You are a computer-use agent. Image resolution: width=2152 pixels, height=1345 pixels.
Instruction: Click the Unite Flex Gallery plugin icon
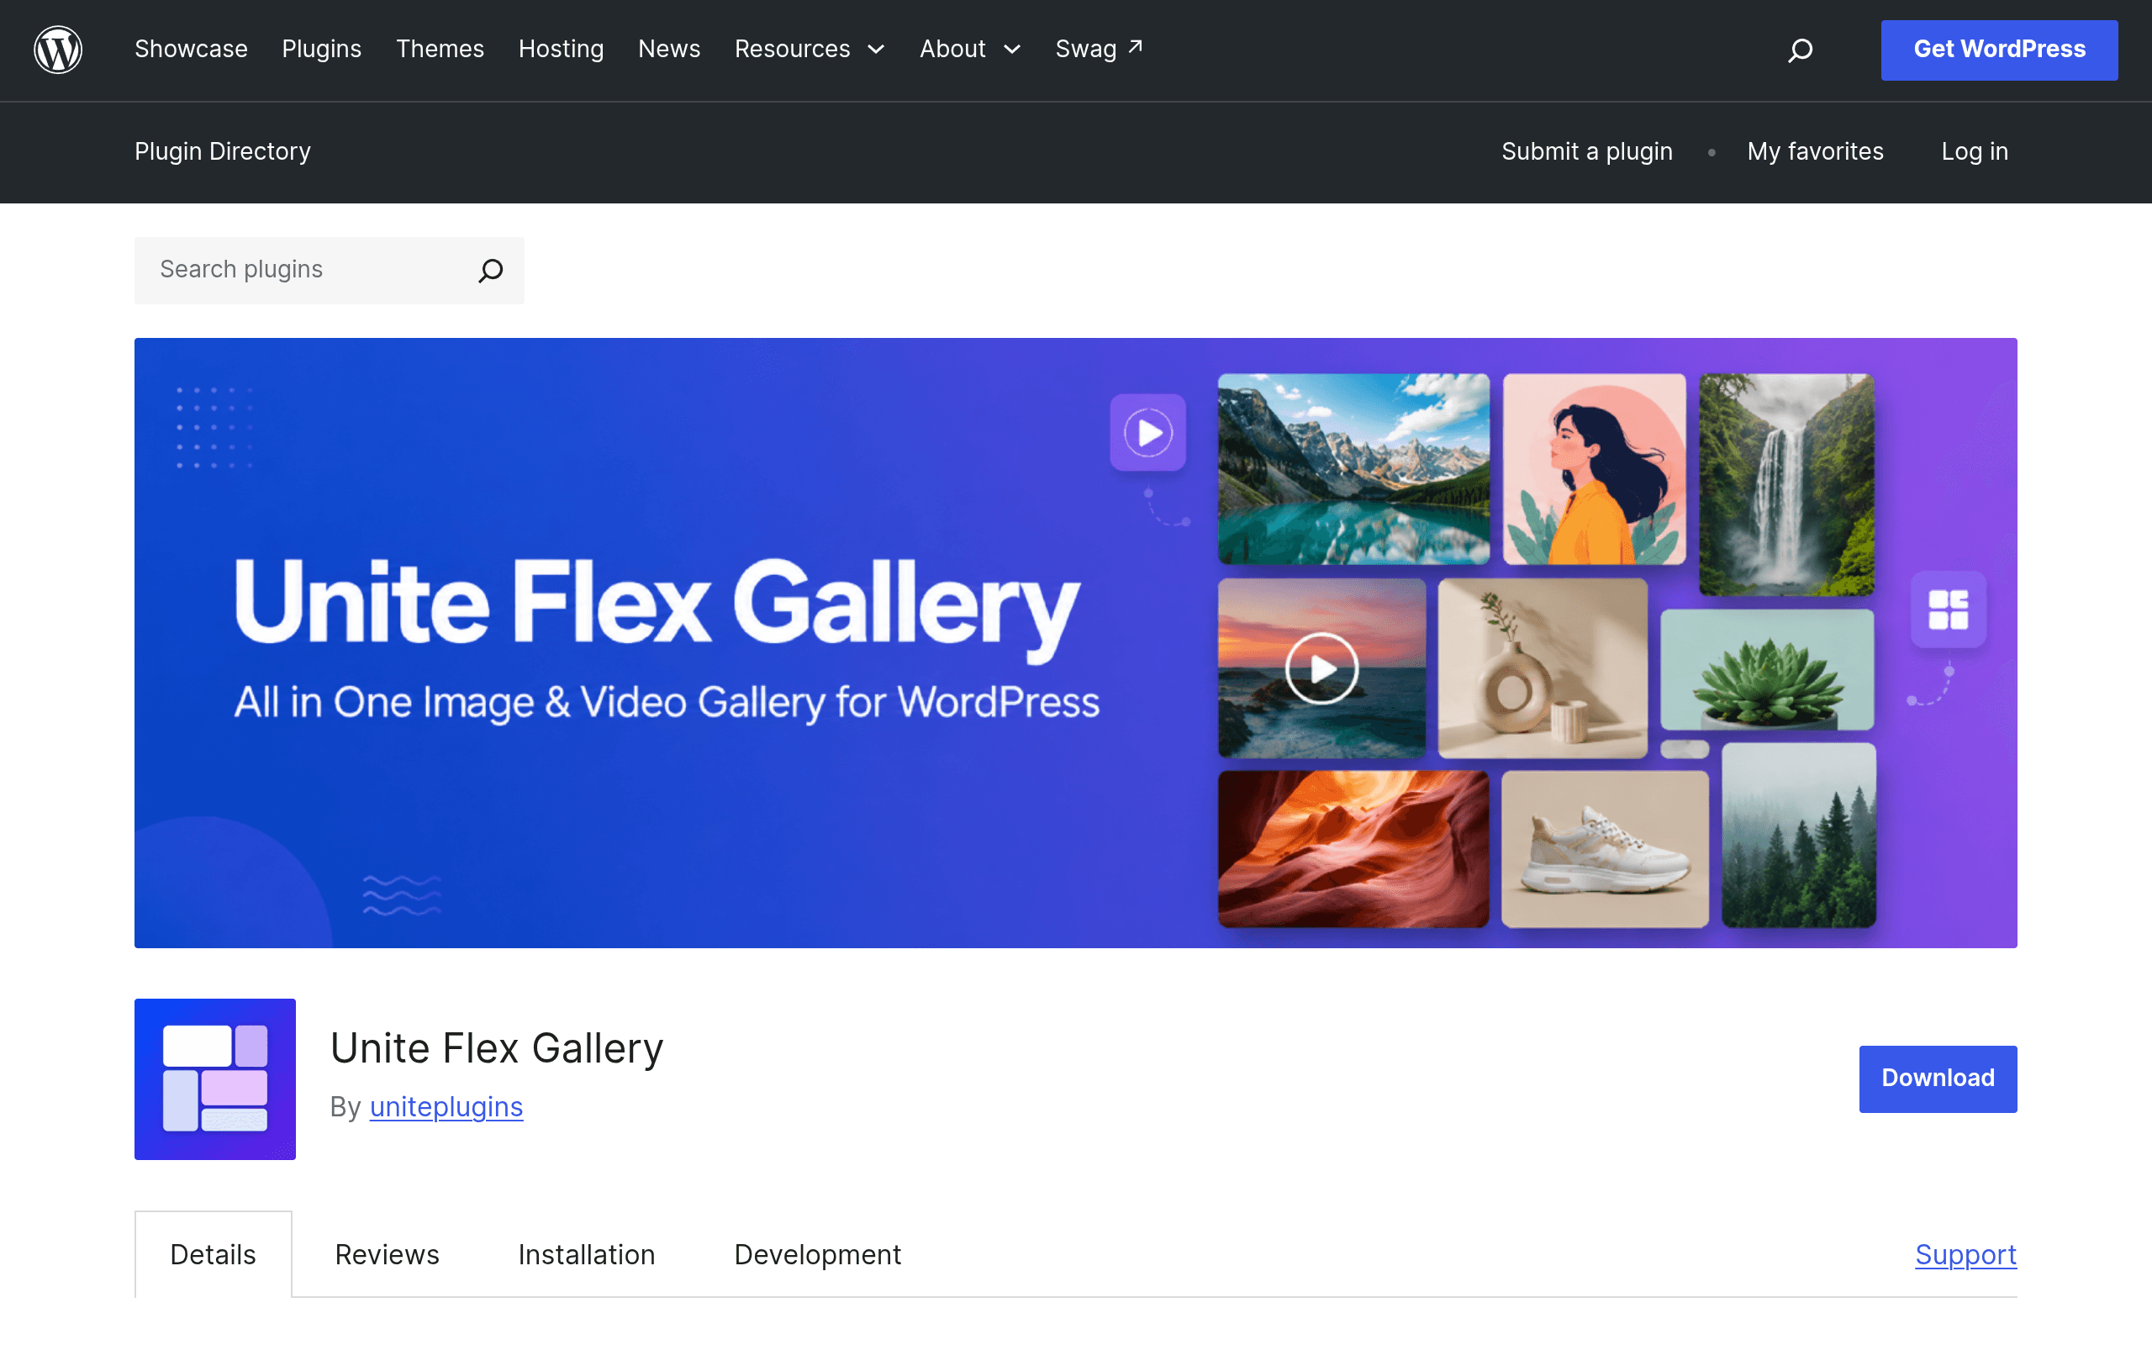pos(215,1079)
